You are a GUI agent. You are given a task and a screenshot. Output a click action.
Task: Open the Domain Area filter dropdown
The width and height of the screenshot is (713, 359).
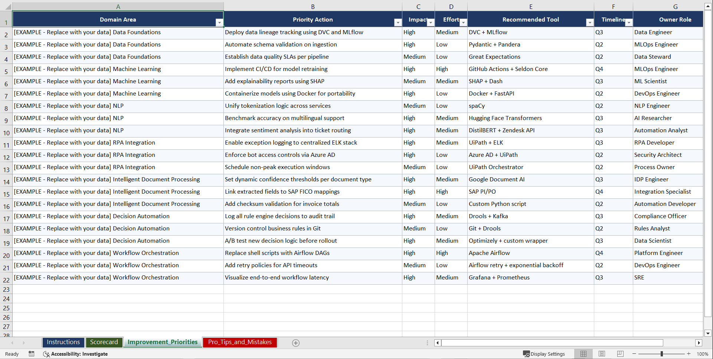tap(220, 23)
